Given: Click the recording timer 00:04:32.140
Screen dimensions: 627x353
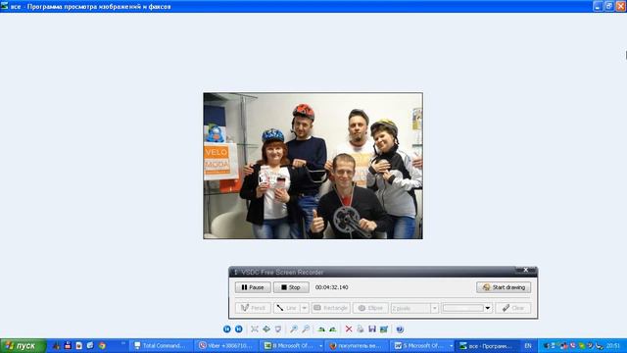Looking at the screenshot, I should tap(331, 287).
